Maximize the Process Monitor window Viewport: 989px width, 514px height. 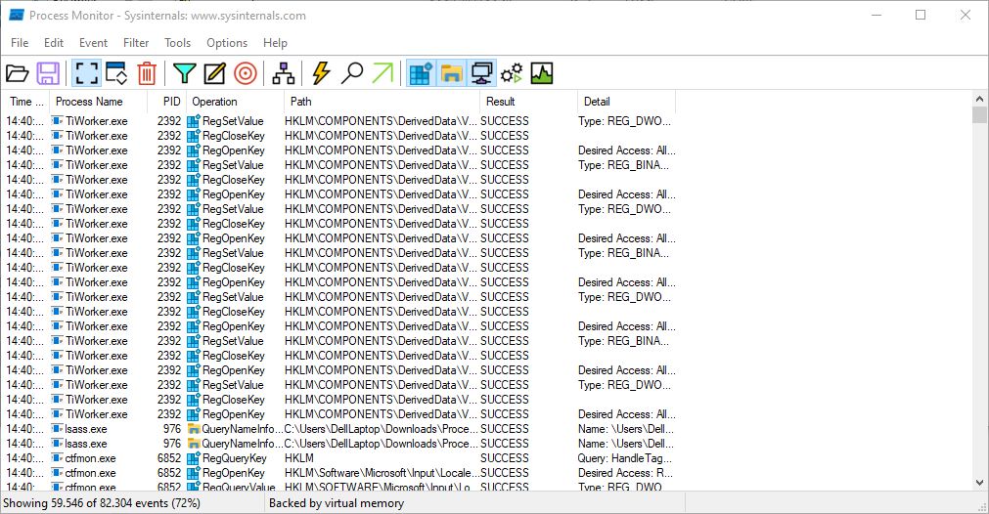(x=921, y=15)
